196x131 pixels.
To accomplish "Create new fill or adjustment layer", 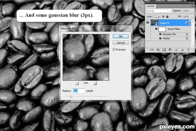I will tap(170, 50).
